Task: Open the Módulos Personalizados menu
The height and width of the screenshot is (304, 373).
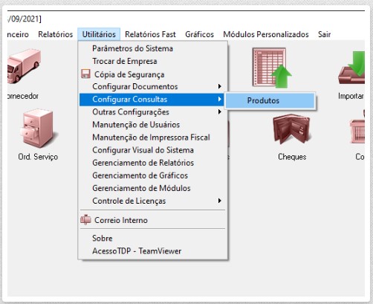Action: (266, 34)
